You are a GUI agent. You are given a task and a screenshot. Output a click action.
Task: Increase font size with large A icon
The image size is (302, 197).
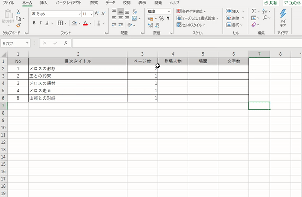click(x=97, y=14)
